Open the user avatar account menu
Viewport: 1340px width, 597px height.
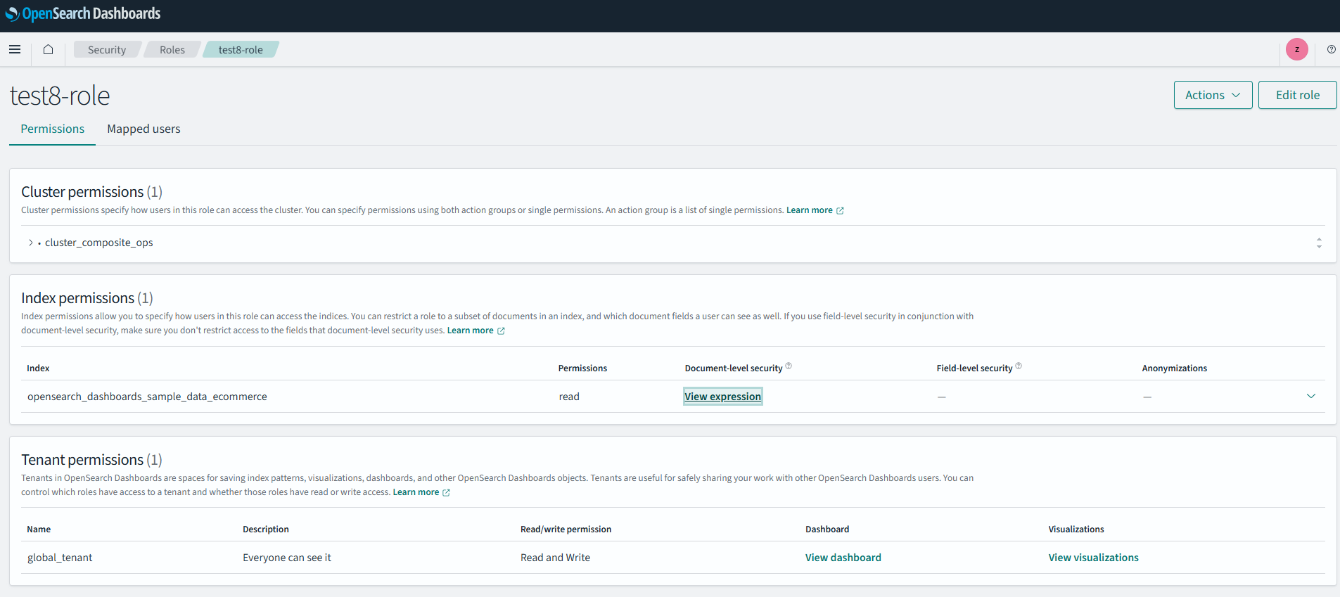1296,49
